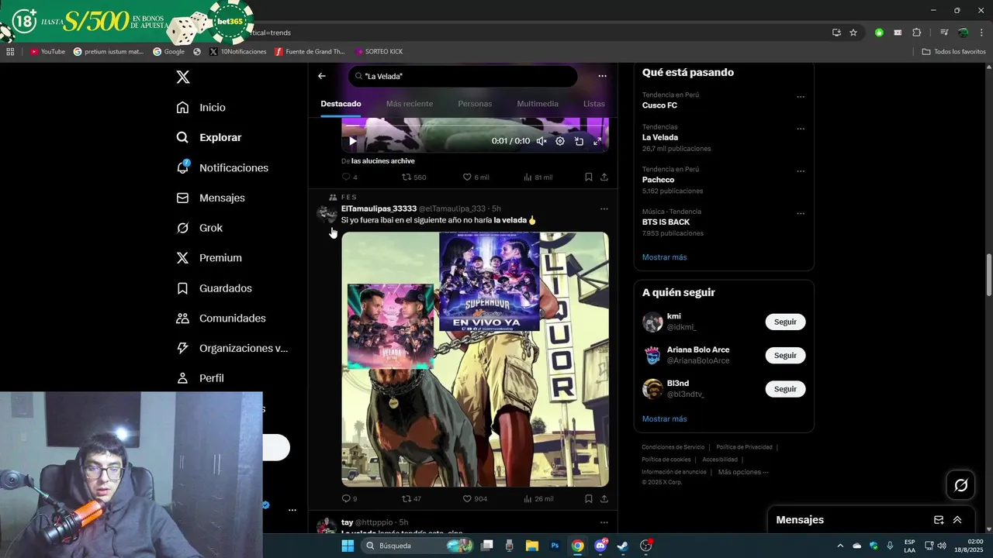Follow Ariana Bolo Arce
The height and width of the screenshot is (558, 993).
click(x=785, y=355)
